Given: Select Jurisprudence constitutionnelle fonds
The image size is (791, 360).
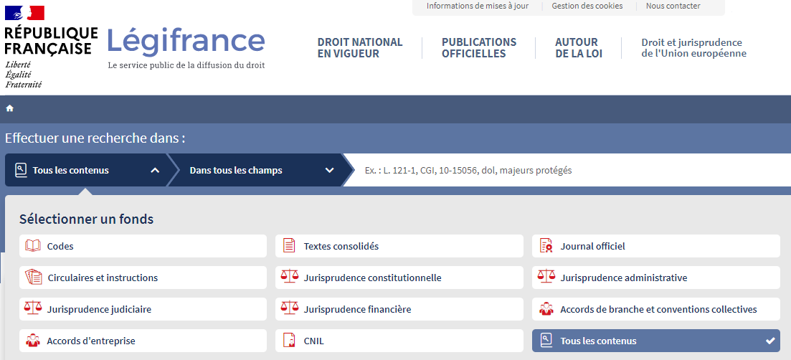Looking at the screenshot, I should tap(399, 278).
